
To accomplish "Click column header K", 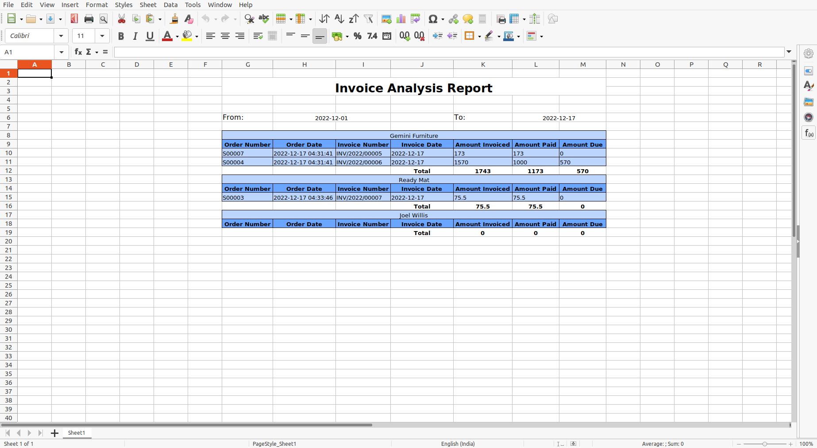I will tap(483, 65).
